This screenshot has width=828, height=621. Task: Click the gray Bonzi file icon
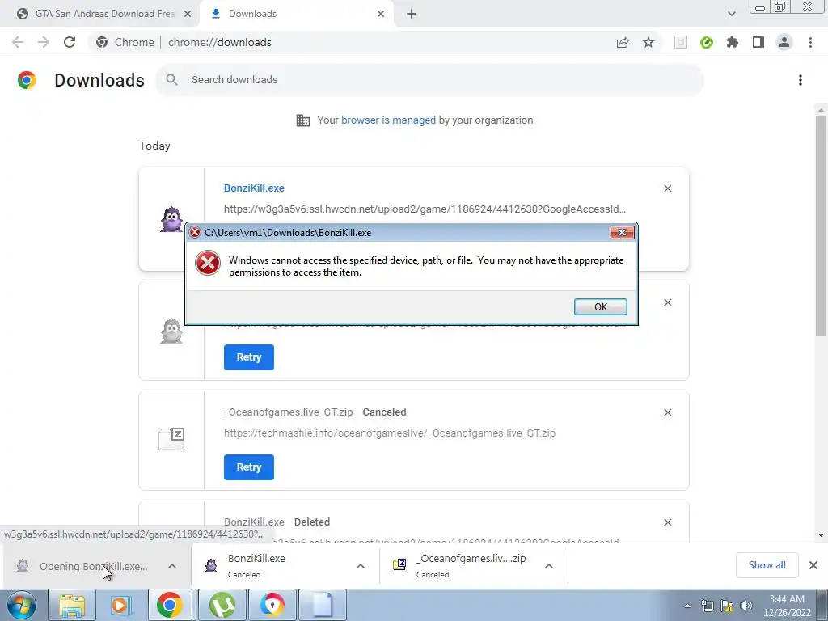[x=171, y=331]
